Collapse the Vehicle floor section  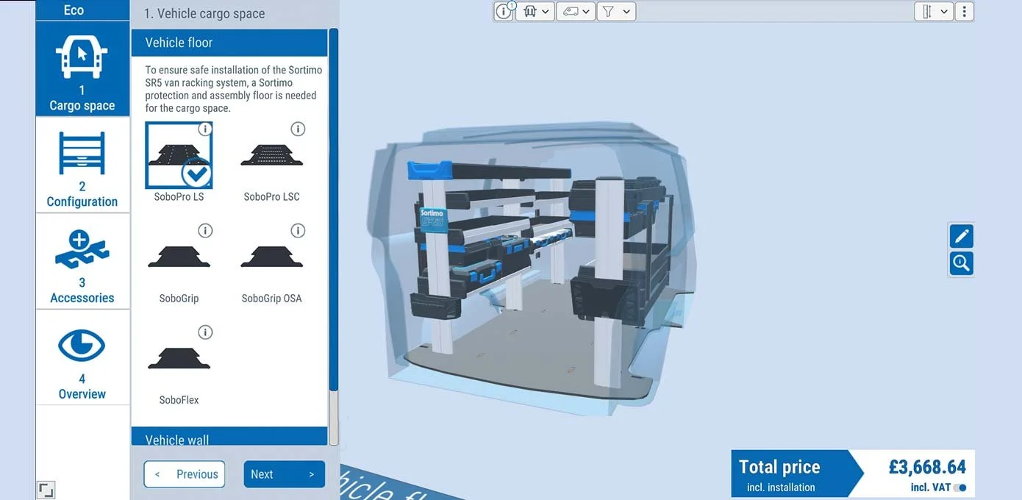pyautogui.click(x=229, y=43)
